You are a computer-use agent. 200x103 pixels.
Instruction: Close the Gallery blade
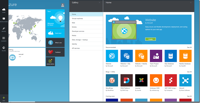[x=99, y=2]
